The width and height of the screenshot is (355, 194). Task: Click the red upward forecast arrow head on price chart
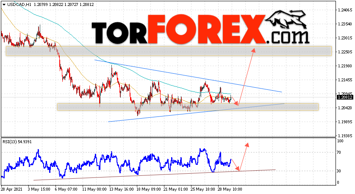point(253,50)
